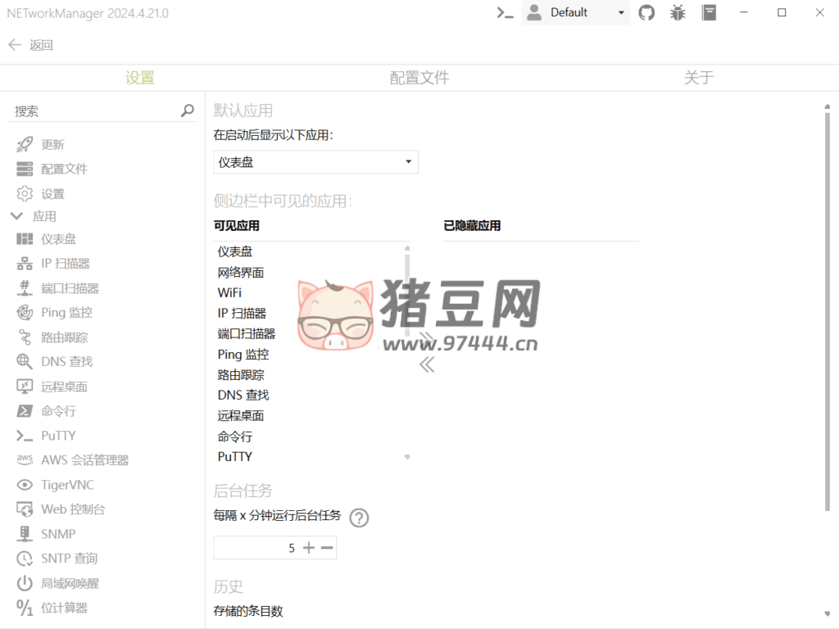Screen dimensions: 839x629
Task: Click the rocket icon beside 更新
Action: point(25,145)
